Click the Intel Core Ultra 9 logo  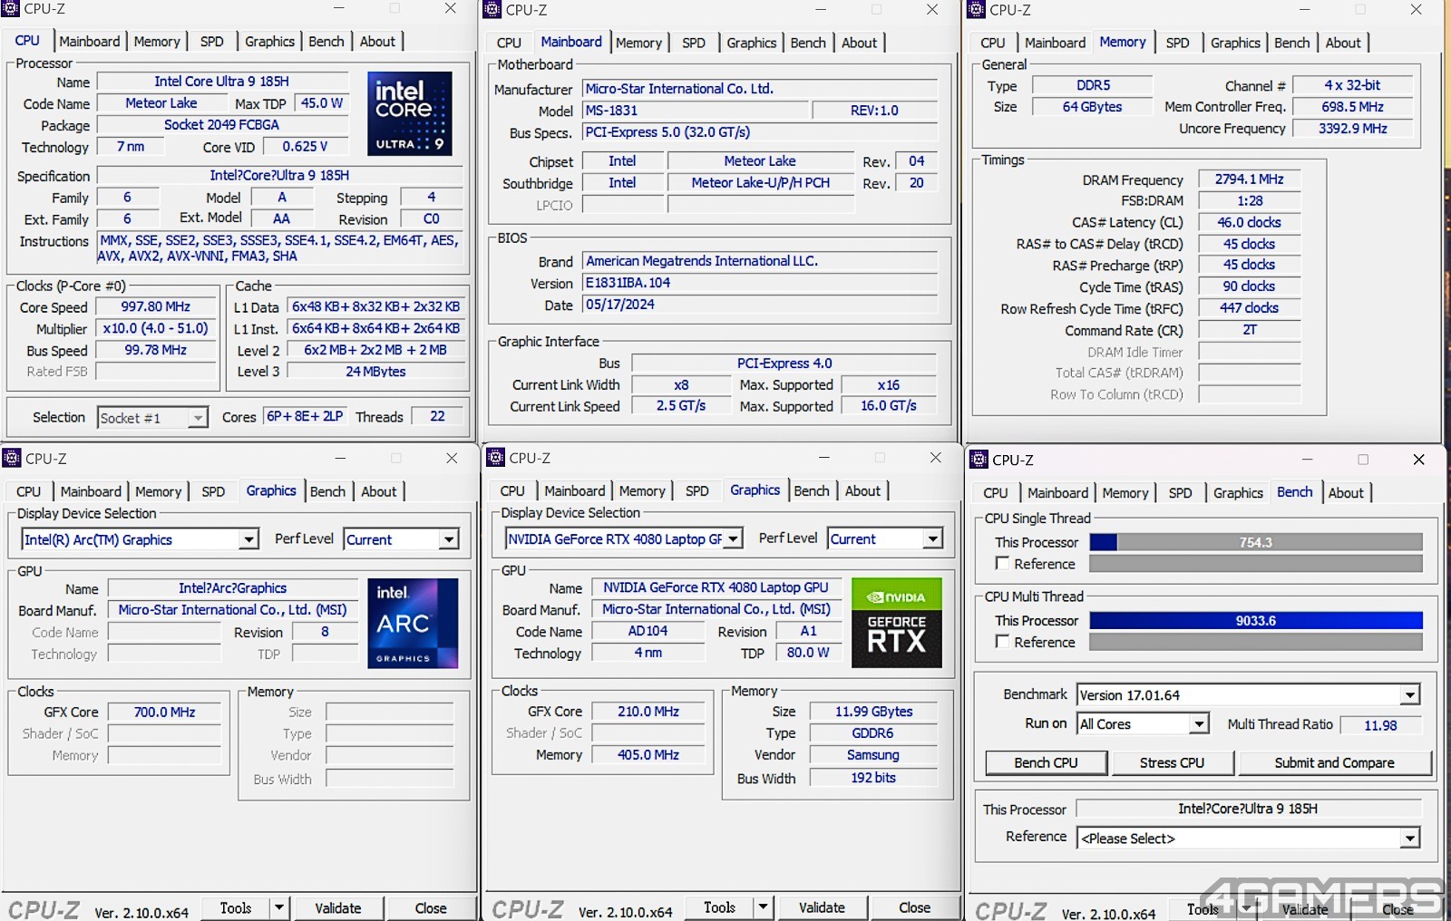pos(410,113)
